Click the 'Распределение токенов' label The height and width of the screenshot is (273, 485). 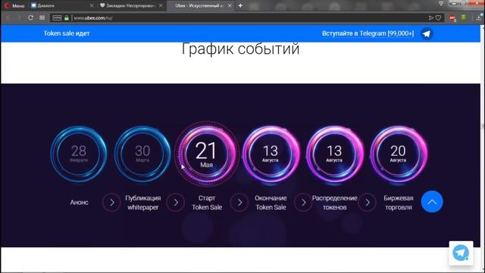tap(334, 202)
